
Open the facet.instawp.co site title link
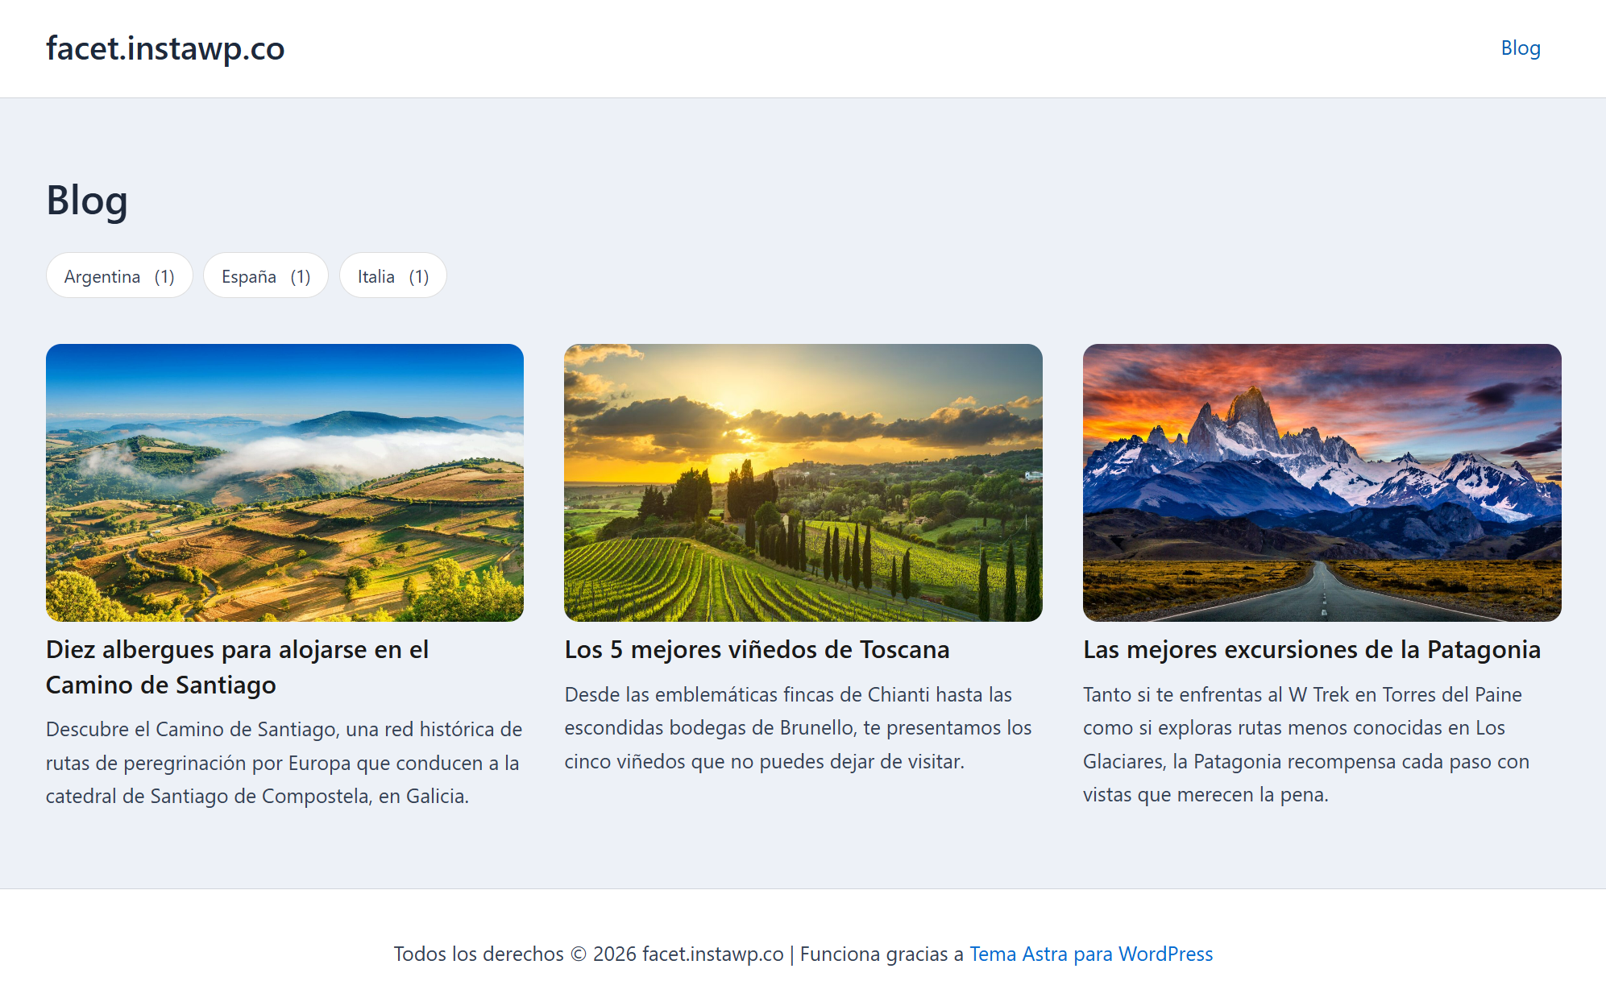[165, 48]
